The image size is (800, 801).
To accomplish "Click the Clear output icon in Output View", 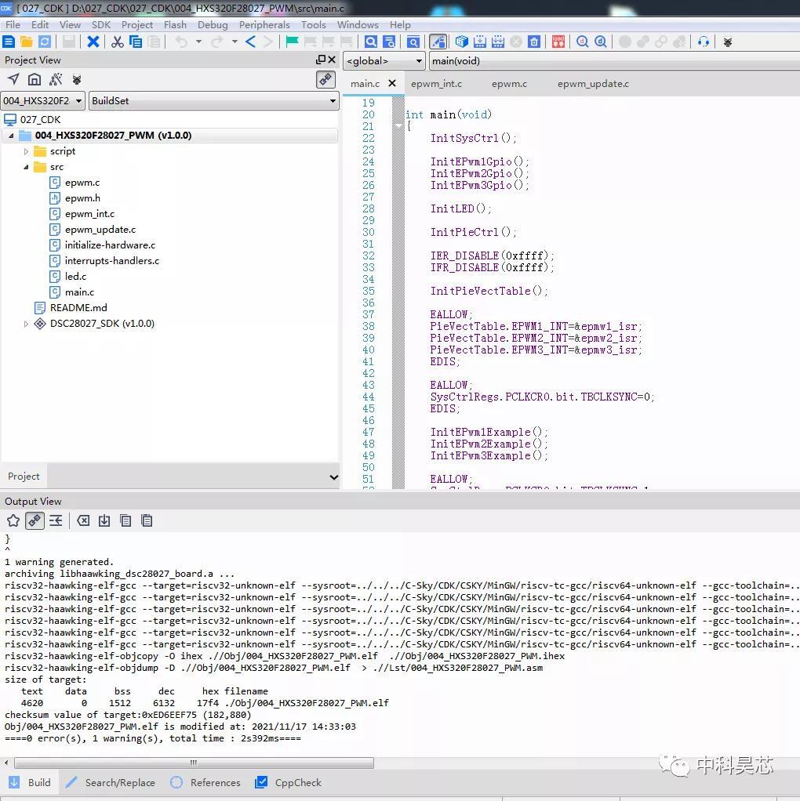I will coord(83,520).
